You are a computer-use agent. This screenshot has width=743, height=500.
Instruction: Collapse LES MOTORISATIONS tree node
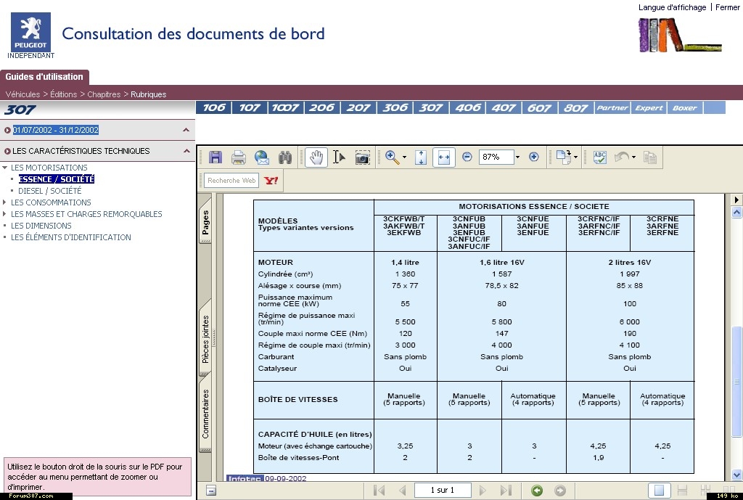(5, 168)
